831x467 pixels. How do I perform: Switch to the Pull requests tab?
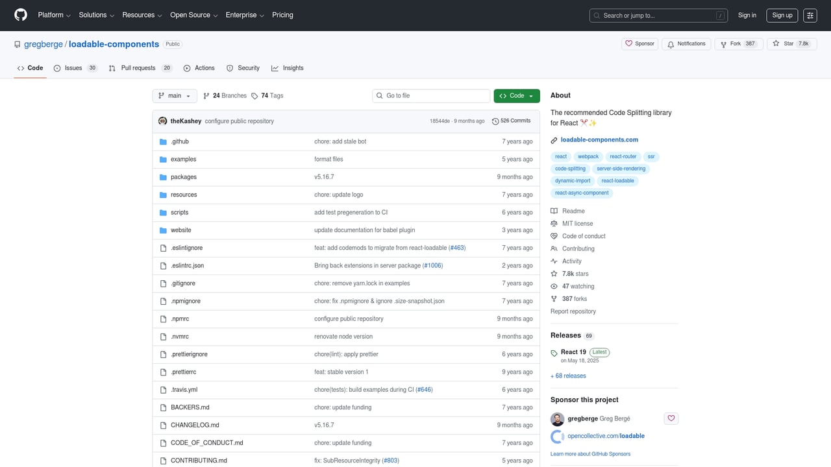click(x=138, y=67)
